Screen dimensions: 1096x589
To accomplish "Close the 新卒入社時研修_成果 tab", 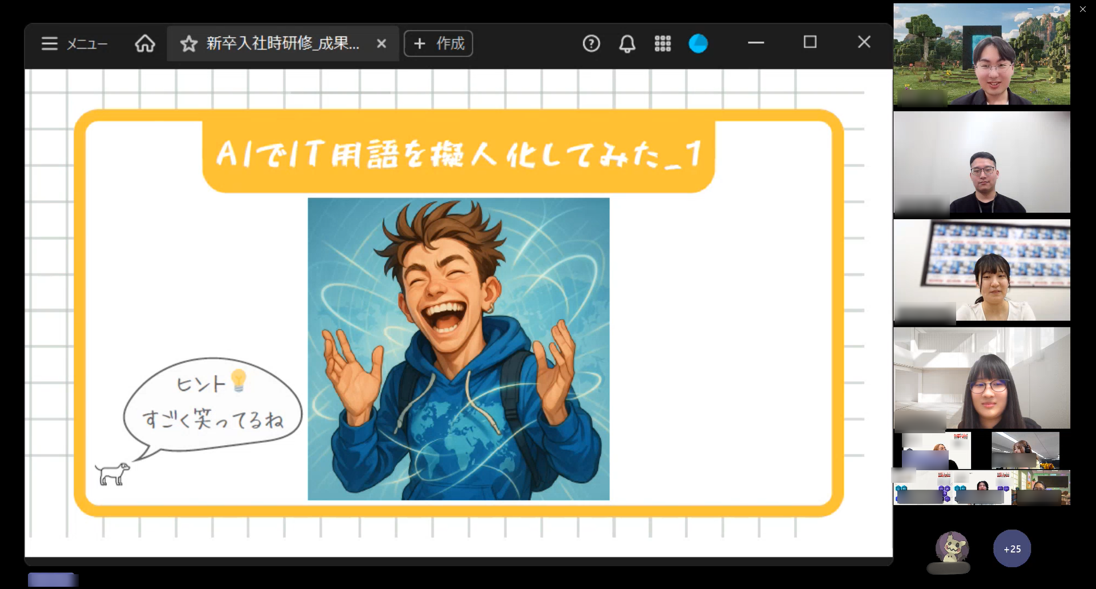I will click(382, 43).
